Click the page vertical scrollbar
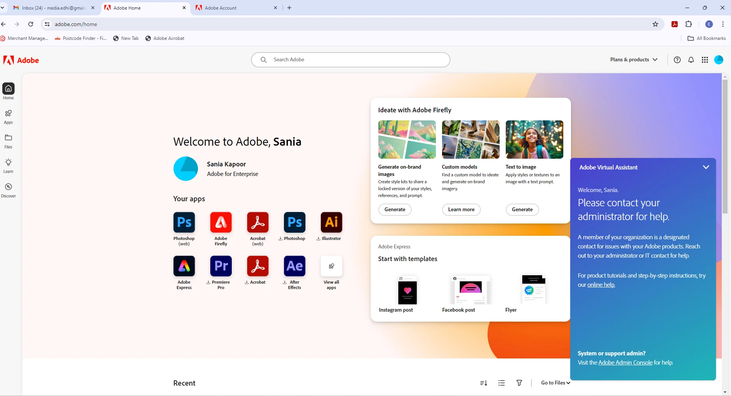The height and width of the screenshot is (396, 731). click(725, 146)
